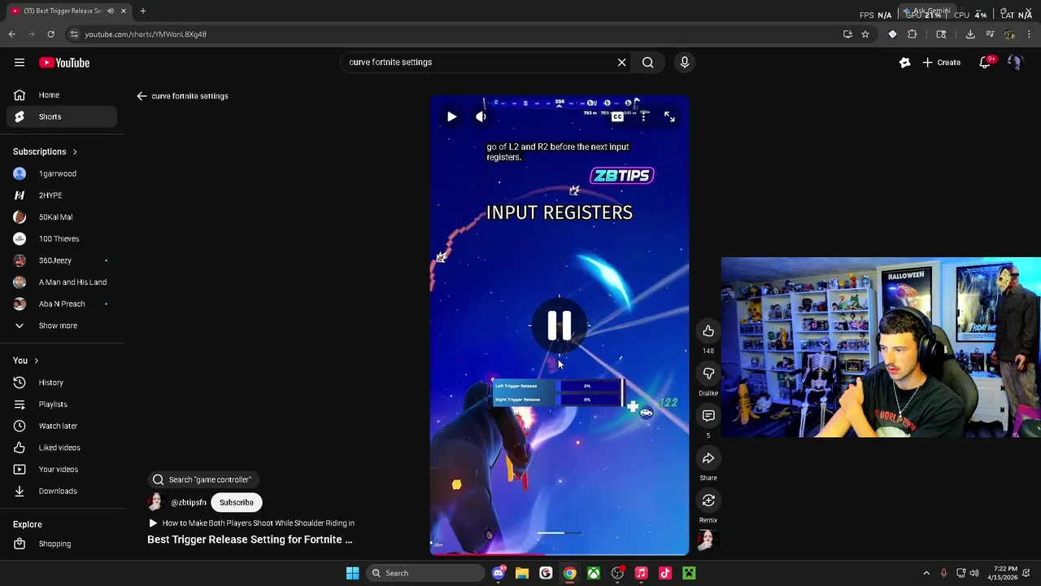Open the Aba N Preach channel
Viewport: 1041px width, 586px height.
click(62, 304)
